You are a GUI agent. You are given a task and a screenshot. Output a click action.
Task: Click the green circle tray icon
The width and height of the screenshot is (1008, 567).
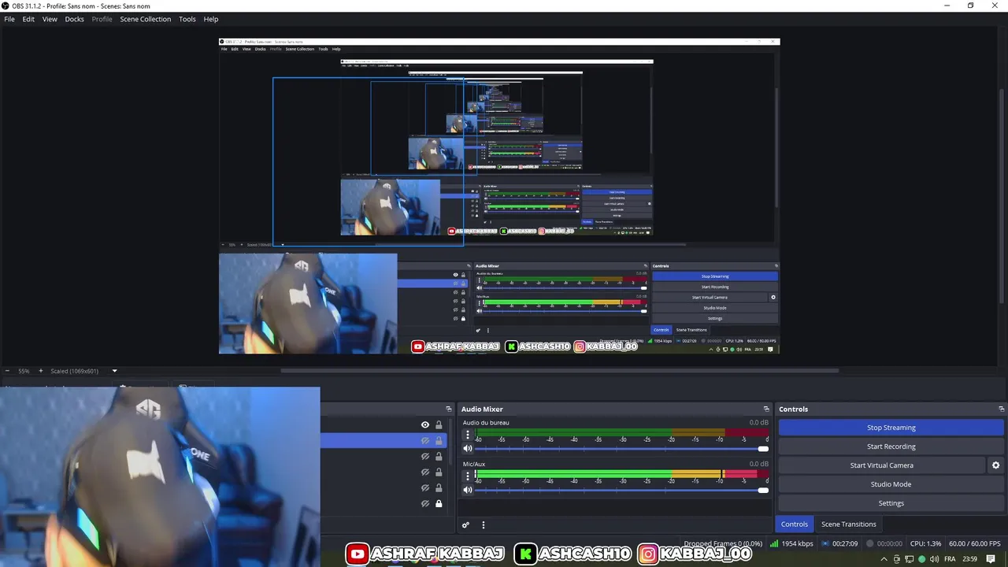pyautogui.click(x=921, y=559)
